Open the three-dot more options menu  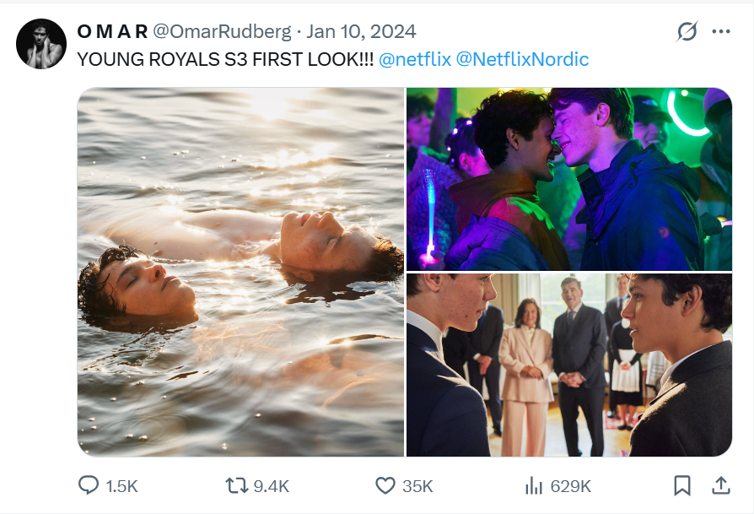coord(721,32)
